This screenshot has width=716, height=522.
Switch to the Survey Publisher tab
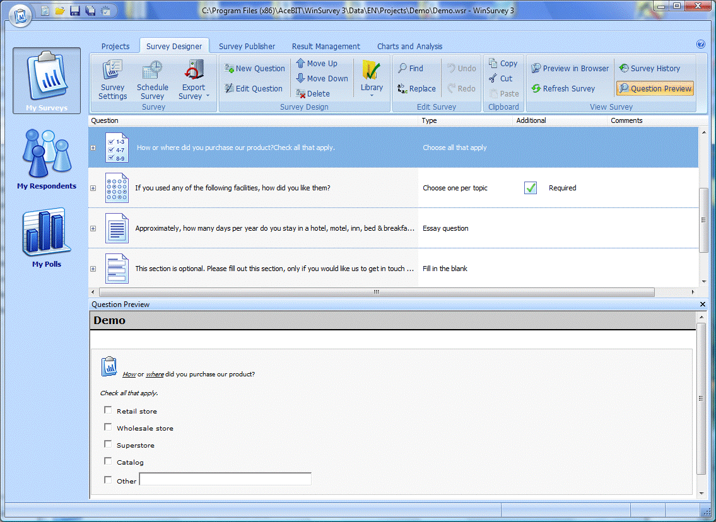click(247, 46)
